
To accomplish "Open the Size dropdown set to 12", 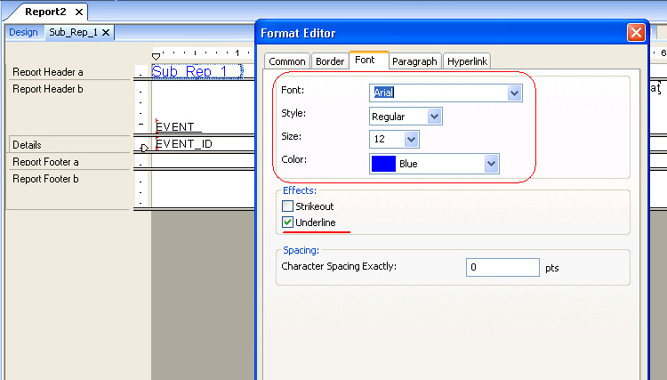I will pos(410,140).
